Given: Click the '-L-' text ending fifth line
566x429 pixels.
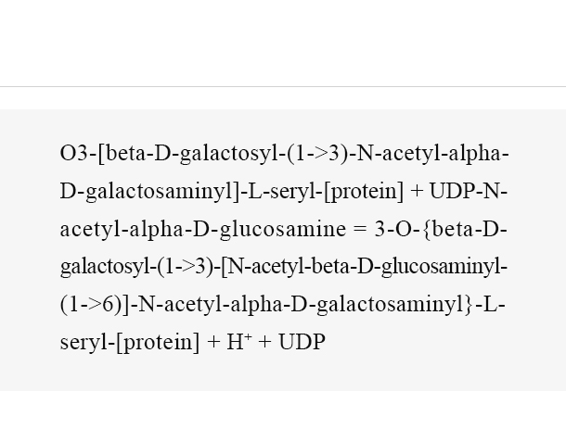Looking at the screenshot, I should [x=490, y=305].
